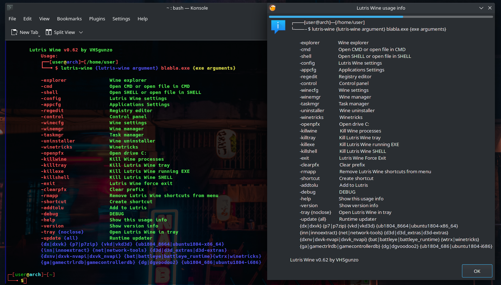Image resolution: width=501 pixels, height=285 pixels.
Task: Expand the Split View dropdown arrow
Action: click(81, 32)
